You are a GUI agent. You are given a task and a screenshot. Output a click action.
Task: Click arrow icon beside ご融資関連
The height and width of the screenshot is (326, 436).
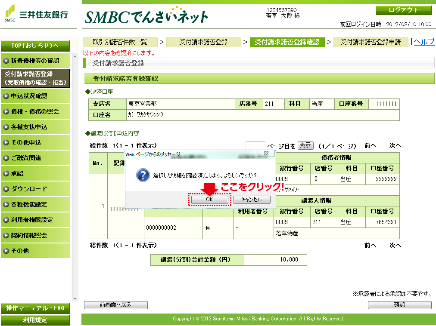6,158
